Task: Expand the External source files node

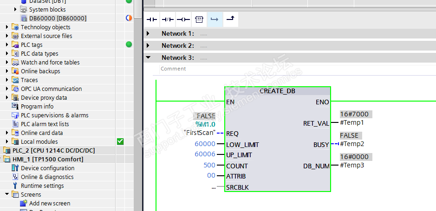Action: pos(7,36)
